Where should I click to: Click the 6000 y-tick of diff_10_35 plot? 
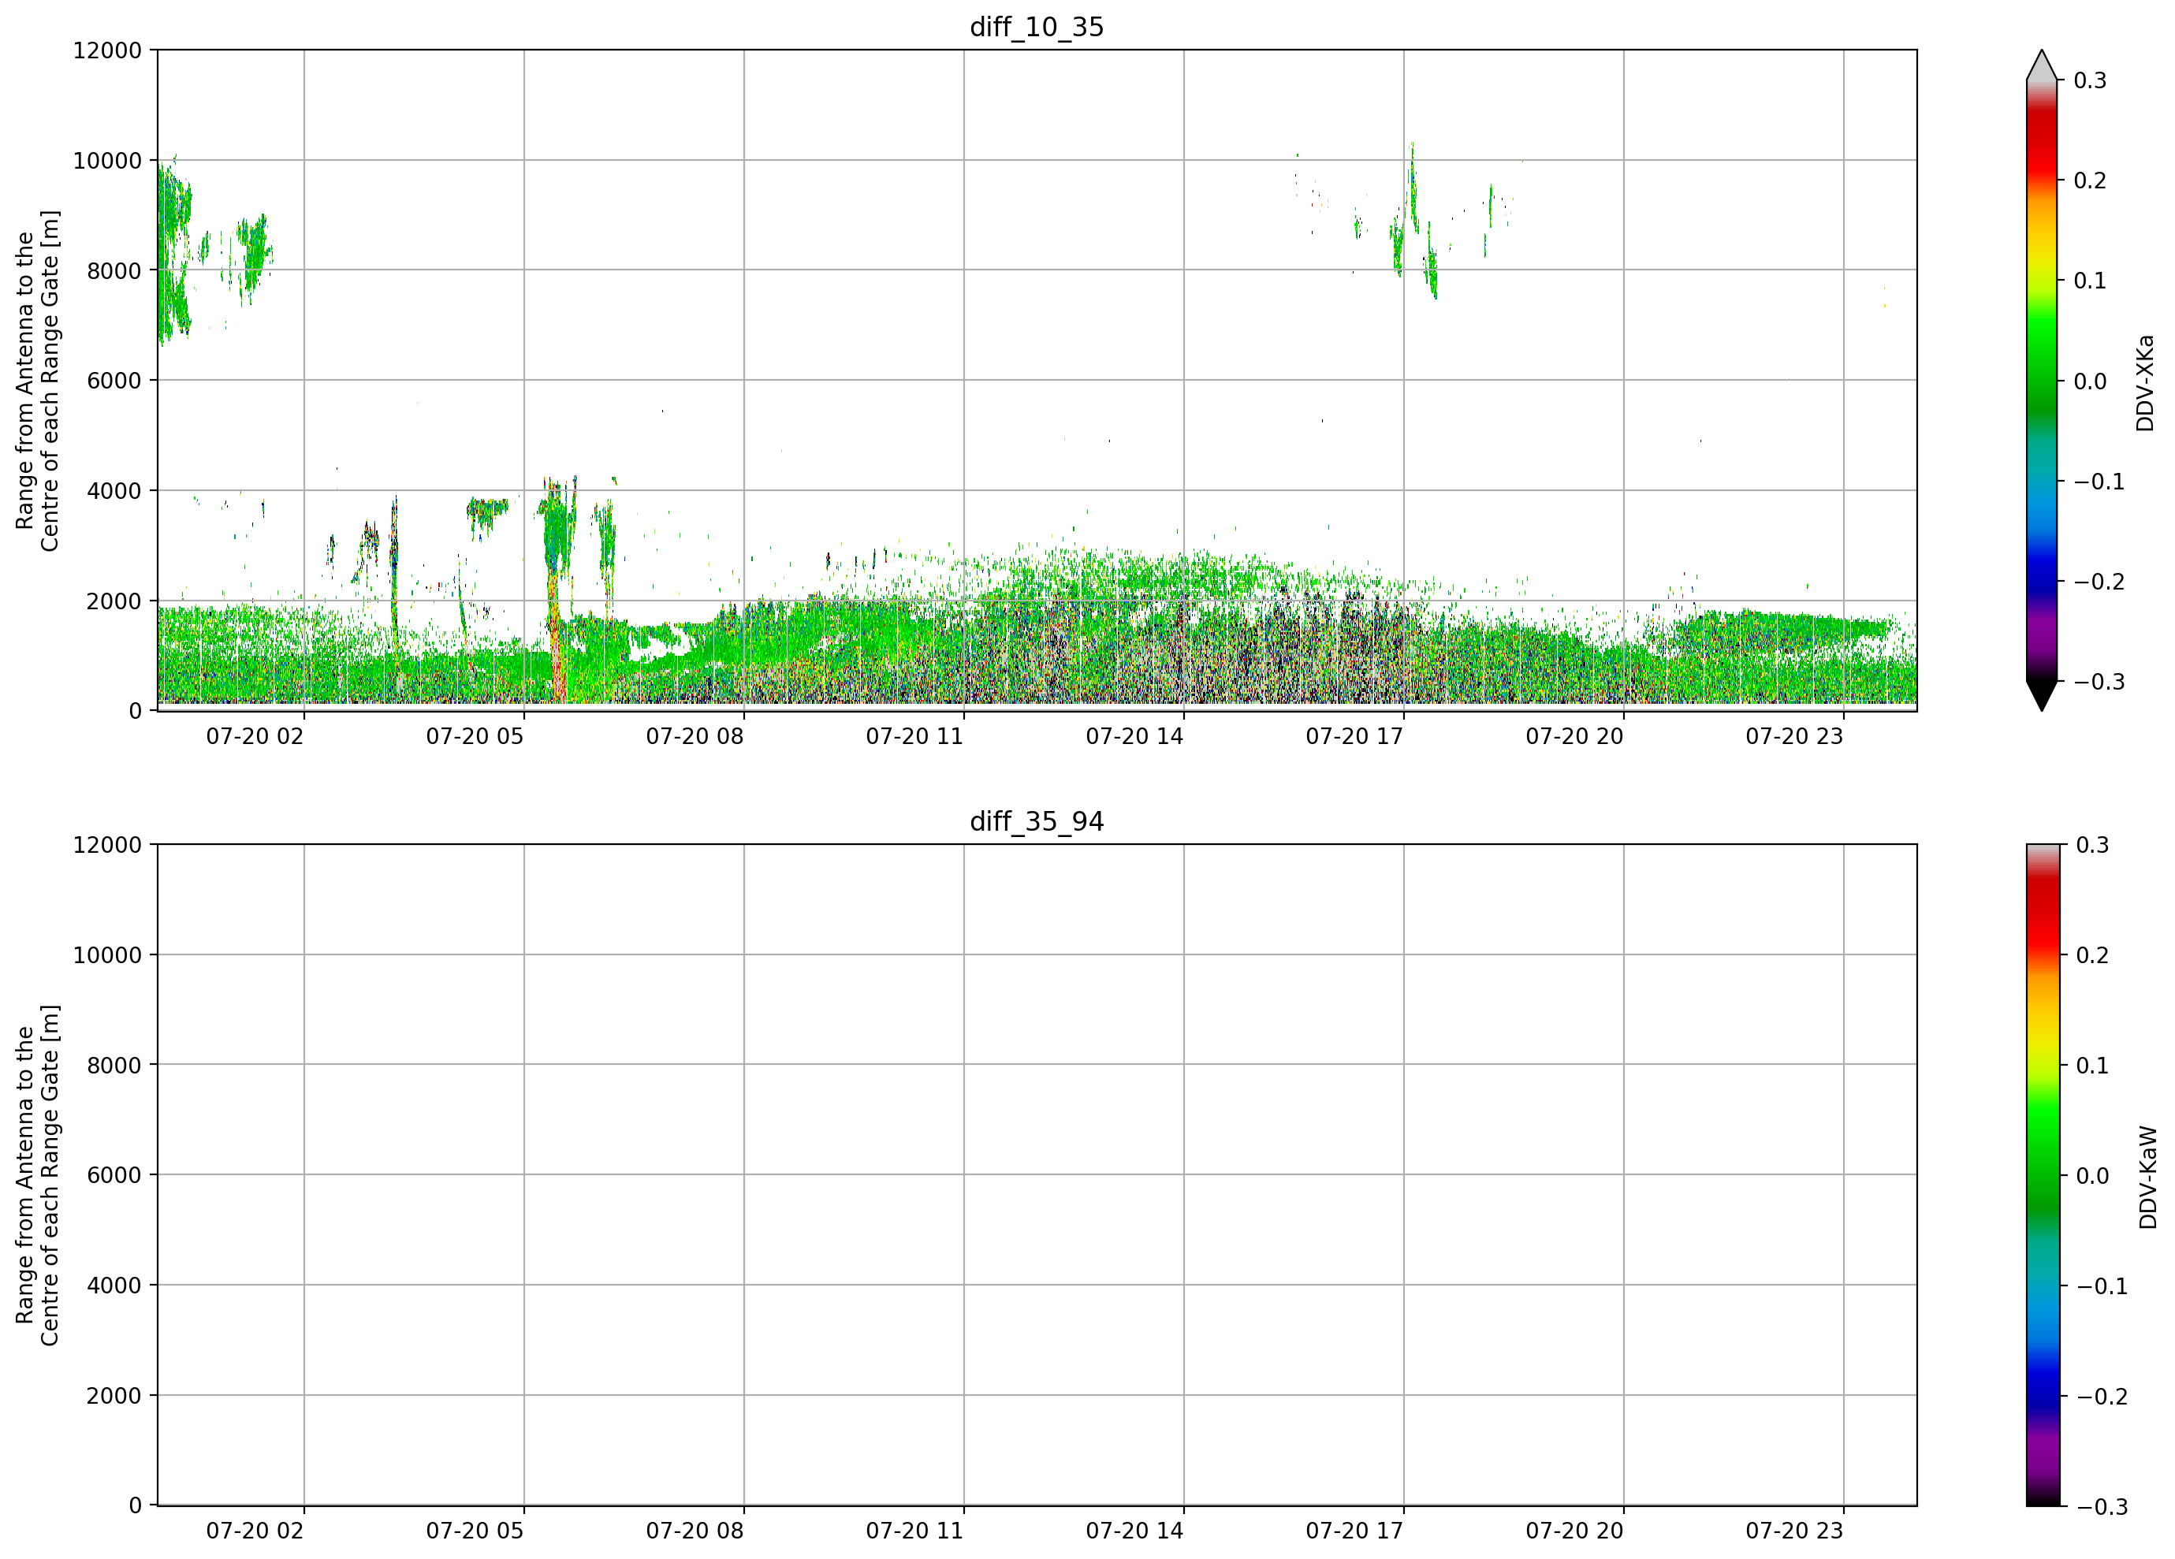tap(114, 381)
